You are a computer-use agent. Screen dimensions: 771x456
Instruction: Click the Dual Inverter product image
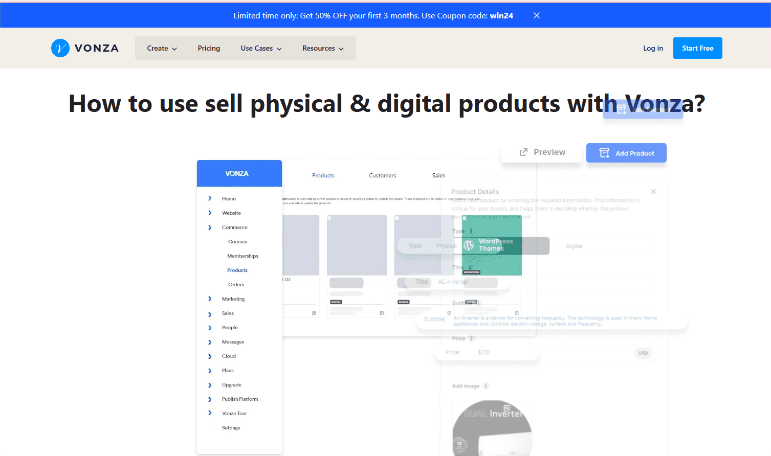click(493, 428)
